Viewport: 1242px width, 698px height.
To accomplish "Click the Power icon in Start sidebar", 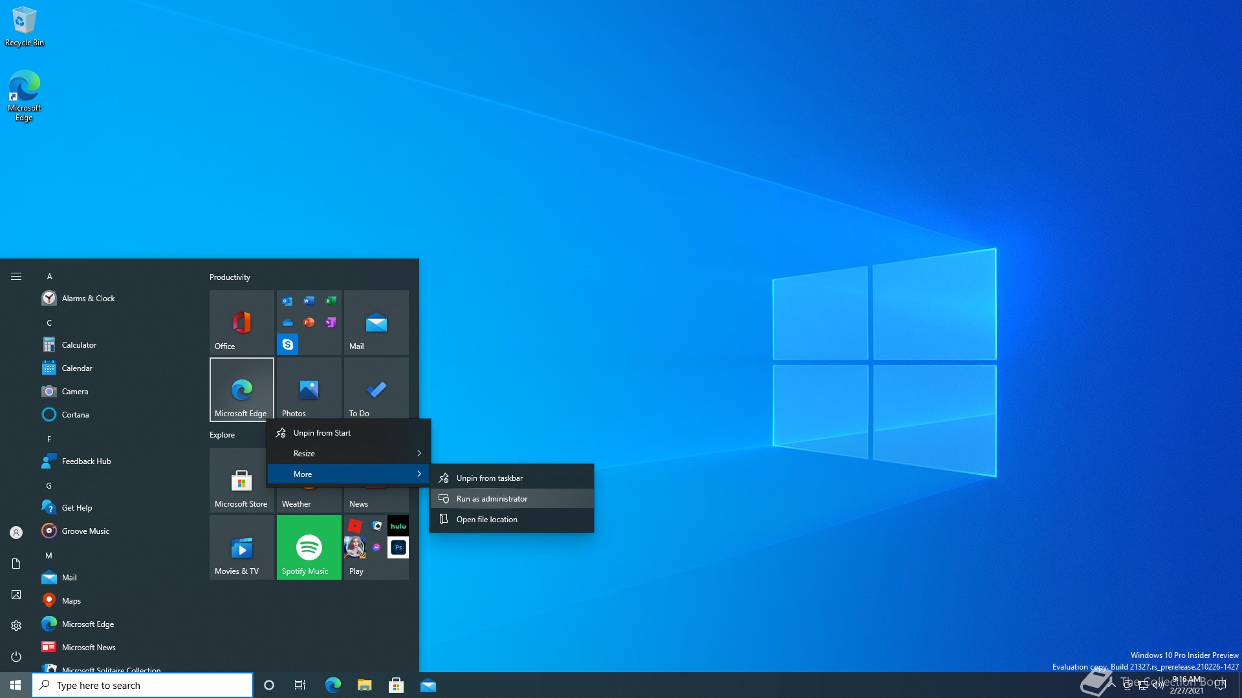I will tap(16, 656).
